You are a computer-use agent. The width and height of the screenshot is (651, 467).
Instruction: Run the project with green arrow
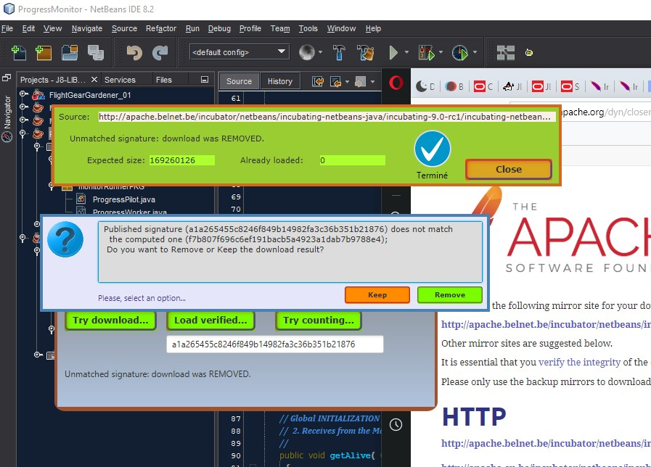tap(393, 52)
